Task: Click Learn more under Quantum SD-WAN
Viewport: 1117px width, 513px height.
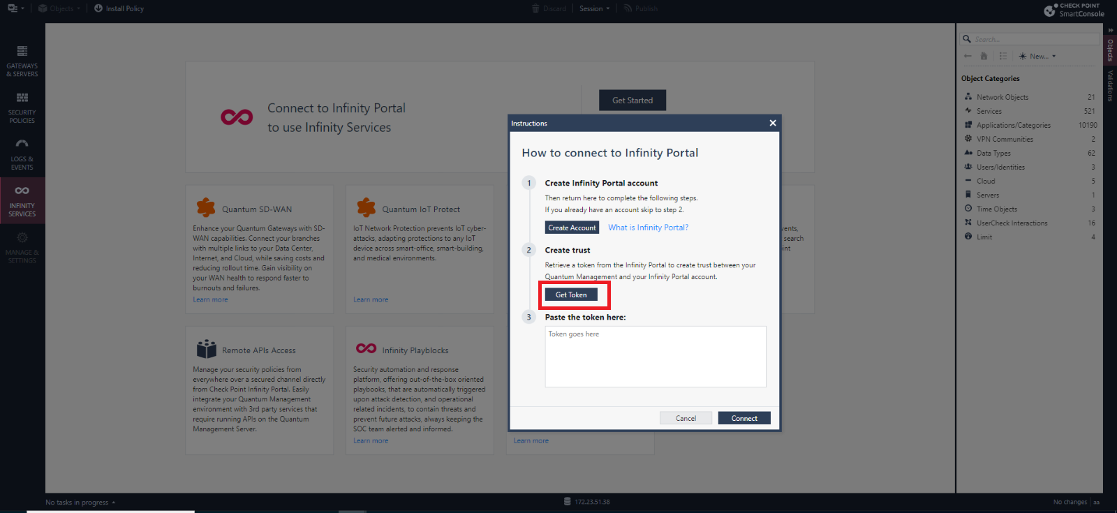Action: [x=210, y=299]
